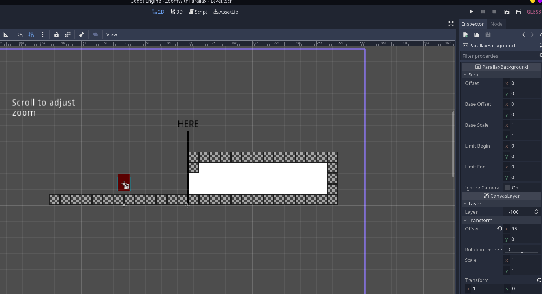Screen dimensions: 542x294
Task: Open the snapping options three-dot menu
Action: point(43,34)
